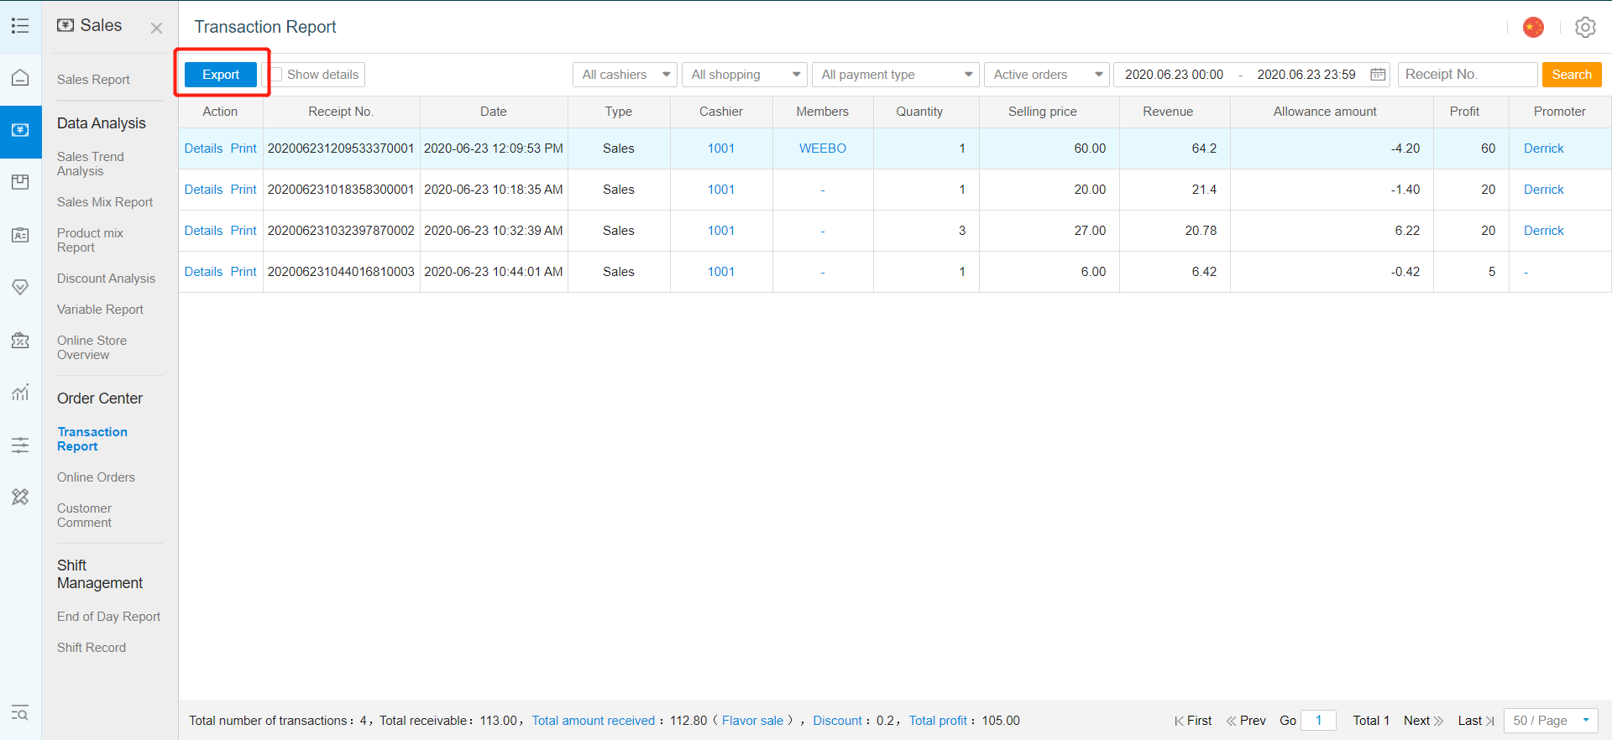Click the Flavor sale link in footer
1612x740 pixels.
click(752, 721)
